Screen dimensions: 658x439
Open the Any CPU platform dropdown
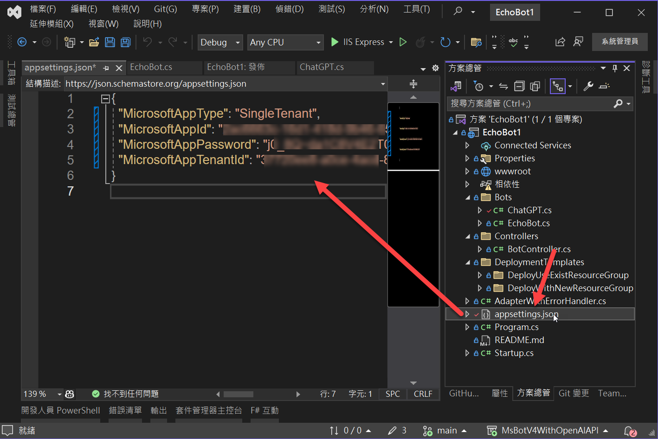285,42
